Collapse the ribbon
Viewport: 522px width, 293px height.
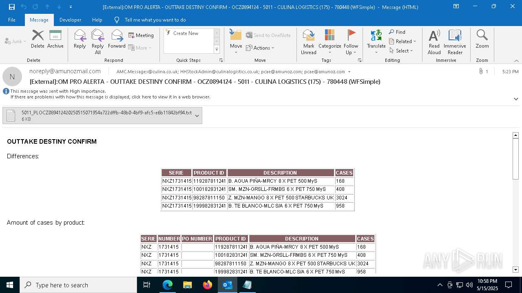pos(516,61)
